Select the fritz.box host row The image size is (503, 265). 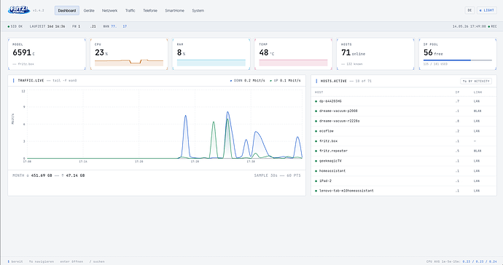404,141
